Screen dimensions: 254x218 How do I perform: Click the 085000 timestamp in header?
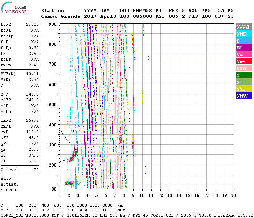(142, 16)
